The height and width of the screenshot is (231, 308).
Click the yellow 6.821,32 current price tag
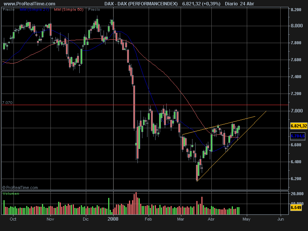[x=299, y=126]
